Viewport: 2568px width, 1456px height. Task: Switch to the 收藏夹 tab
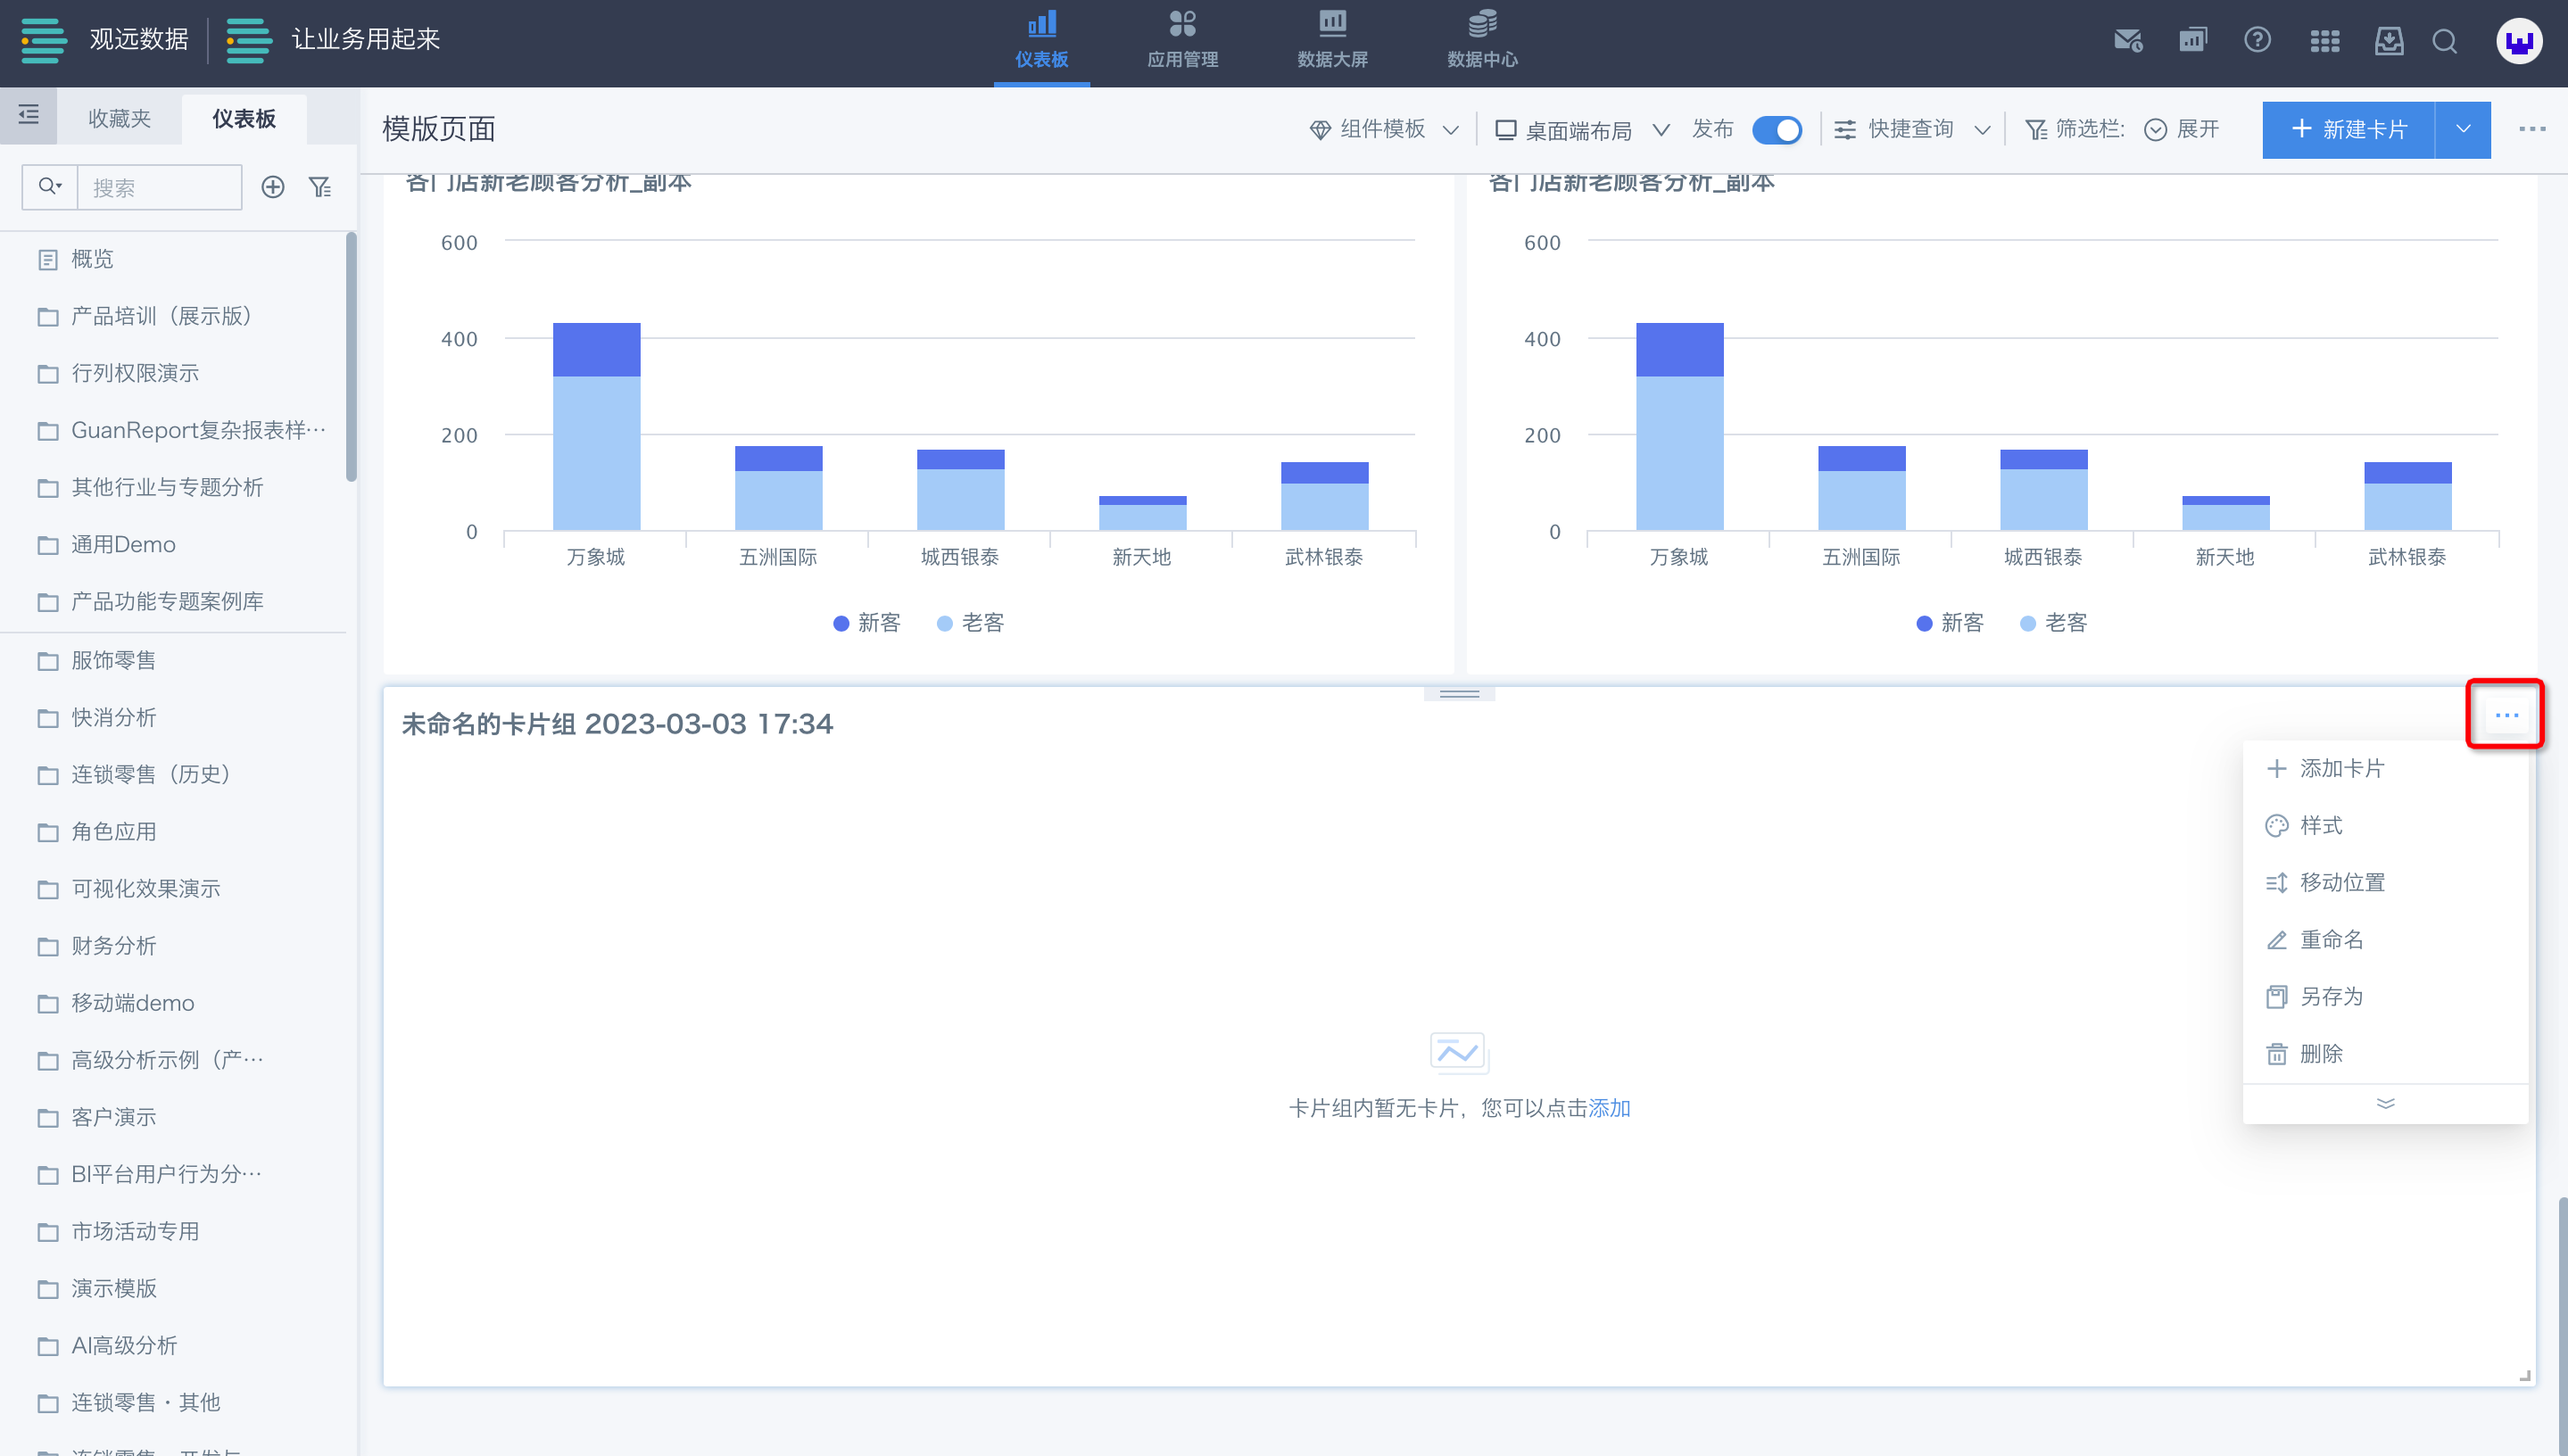[119, 118]
